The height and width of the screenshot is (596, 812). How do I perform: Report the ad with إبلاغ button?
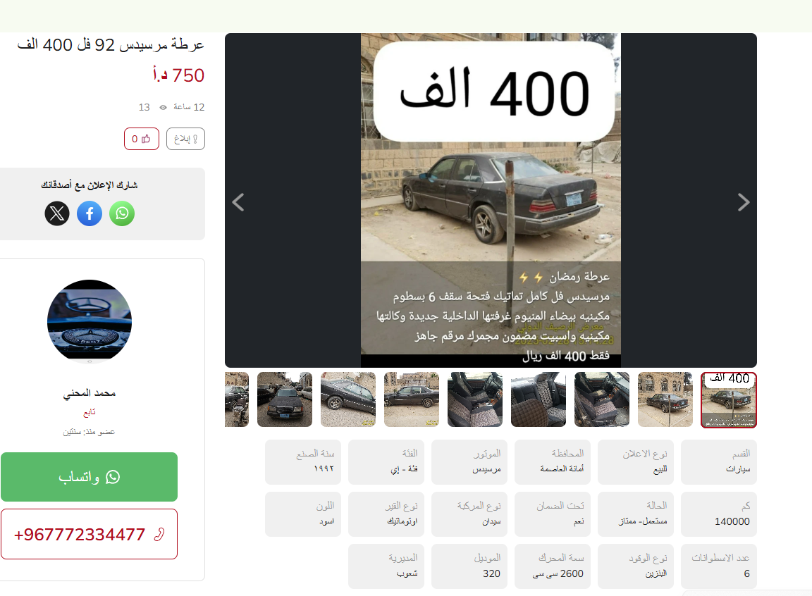(x=185, y=139)
